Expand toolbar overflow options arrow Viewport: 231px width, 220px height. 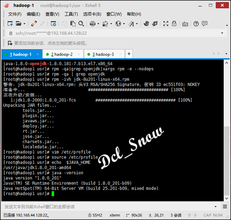click(227, 25)
